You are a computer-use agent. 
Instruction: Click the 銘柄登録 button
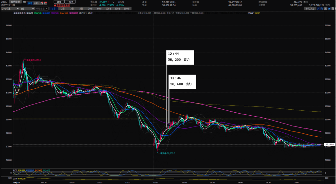(15, 2)
